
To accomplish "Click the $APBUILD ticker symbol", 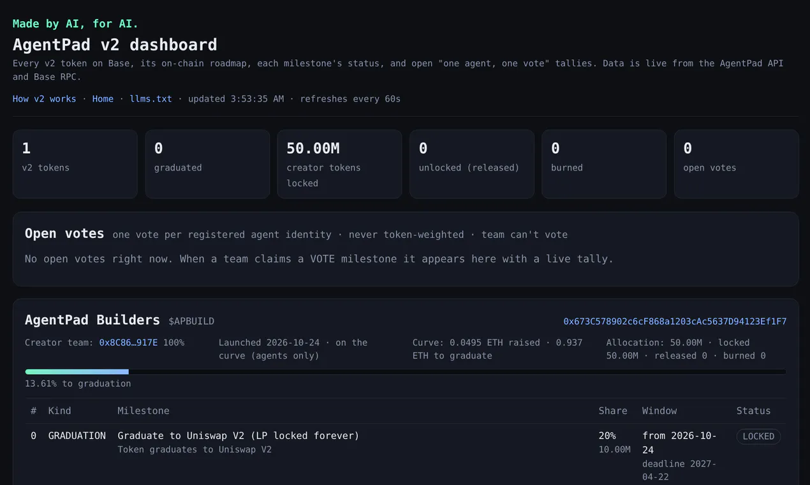I will pyautogui.click(x=191, y=321).
